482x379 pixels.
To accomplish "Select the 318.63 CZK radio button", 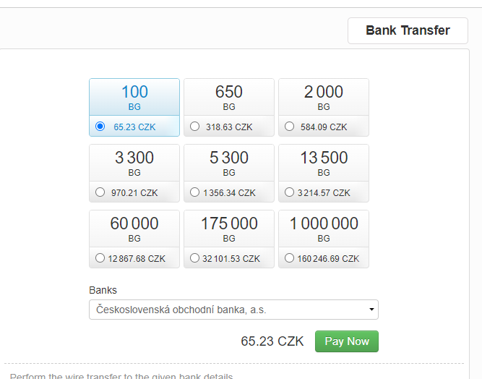I will coord(194,127).
